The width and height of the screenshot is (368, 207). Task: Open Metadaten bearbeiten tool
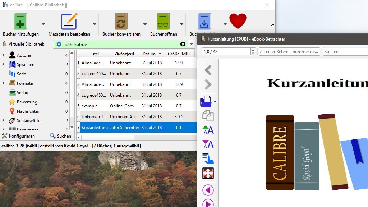(x=69, y=22)
